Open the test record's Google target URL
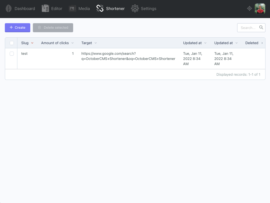The width and height of the screenshot is (270, 203). (x=128, y=56)
